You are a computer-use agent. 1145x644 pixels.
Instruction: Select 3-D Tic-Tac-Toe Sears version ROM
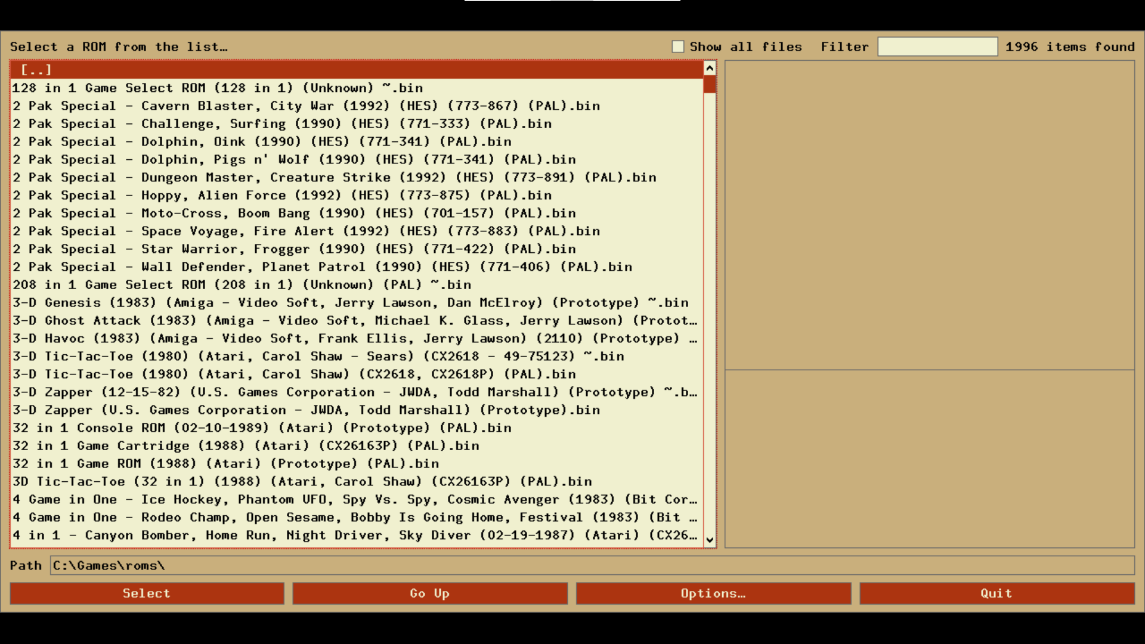[x=357, y=356]
